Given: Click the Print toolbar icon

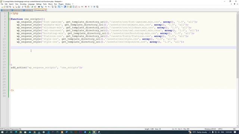Looking at the screenshot, I should [19, 7].
